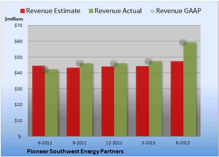This screenshot has height=157, width=219.
Task: Click the '$-' zero axis label
Action: click(20, 137)
